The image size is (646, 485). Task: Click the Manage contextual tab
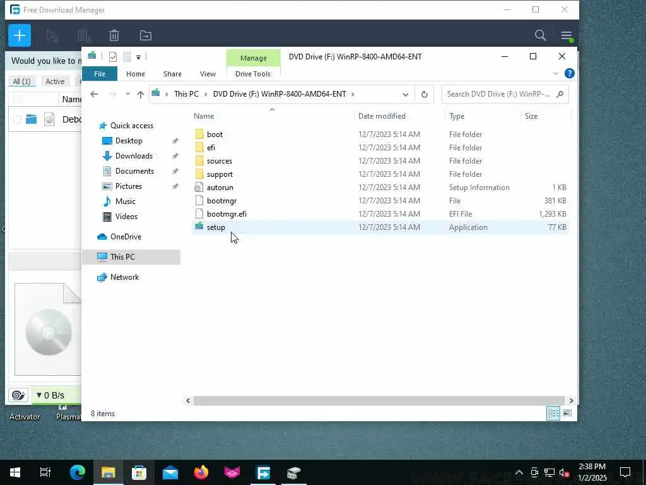pos(254,58)
